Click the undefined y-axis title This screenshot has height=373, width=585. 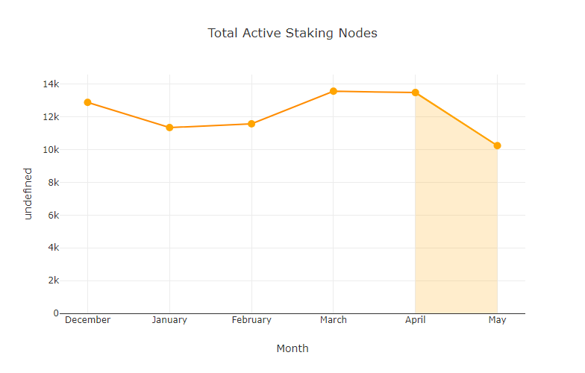tap(28, 193)
